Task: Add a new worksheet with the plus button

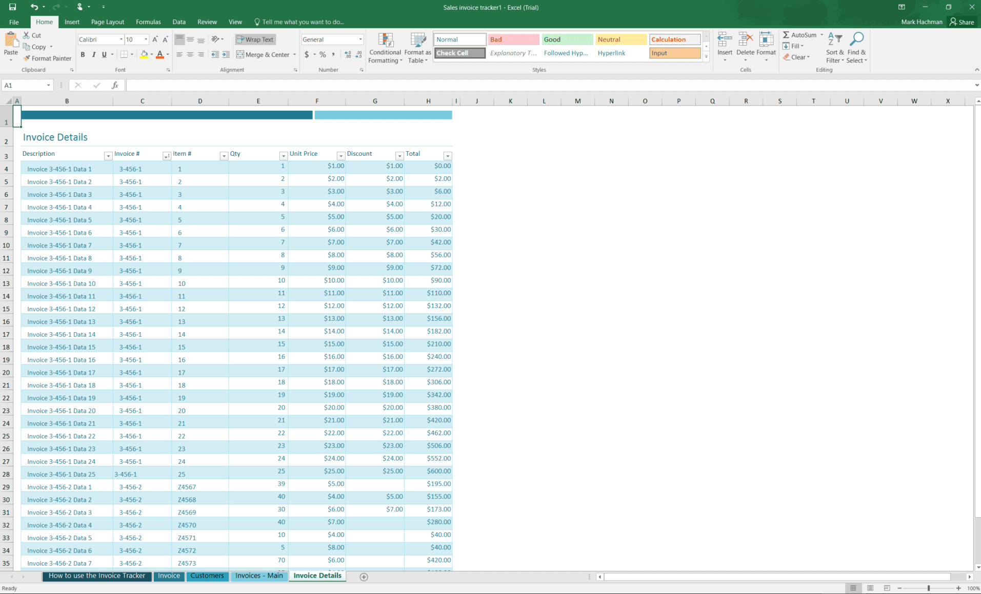Action: click(364, 577)
